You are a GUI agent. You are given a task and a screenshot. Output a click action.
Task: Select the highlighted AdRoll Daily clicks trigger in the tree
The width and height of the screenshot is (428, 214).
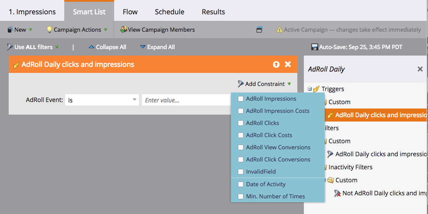coord(376,115)
